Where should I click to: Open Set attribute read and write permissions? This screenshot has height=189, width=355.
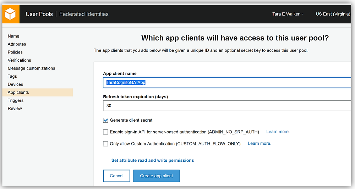coord(153,160)
